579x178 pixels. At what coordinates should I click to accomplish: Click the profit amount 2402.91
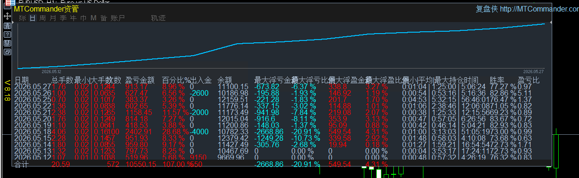[139, 132]
